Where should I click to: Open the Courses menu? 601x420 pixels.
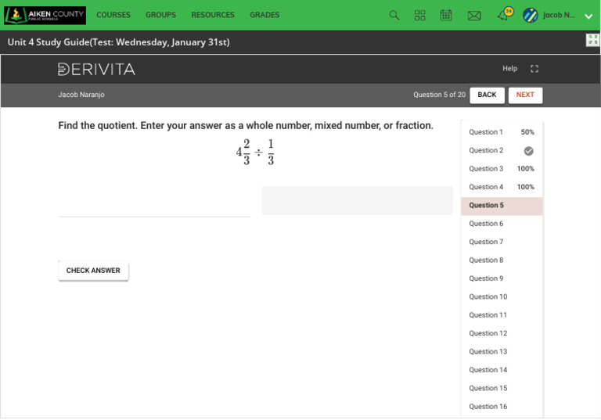[113, 15]
